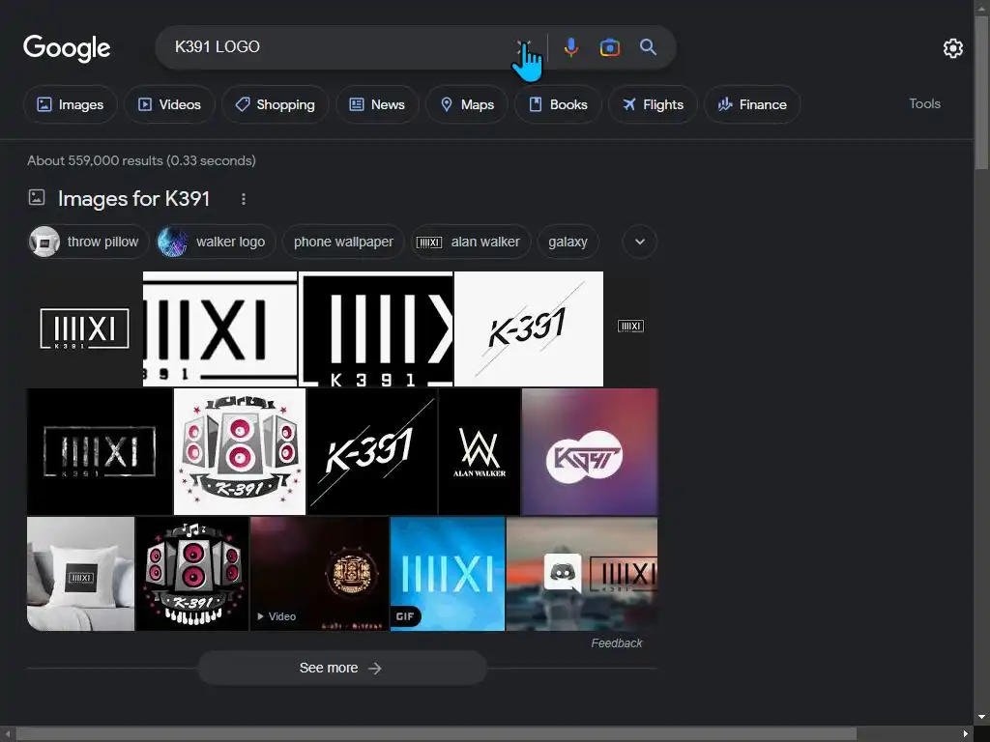990x742 pixels.
Task: Open Google Lens camera search
Action: point(609,47)
